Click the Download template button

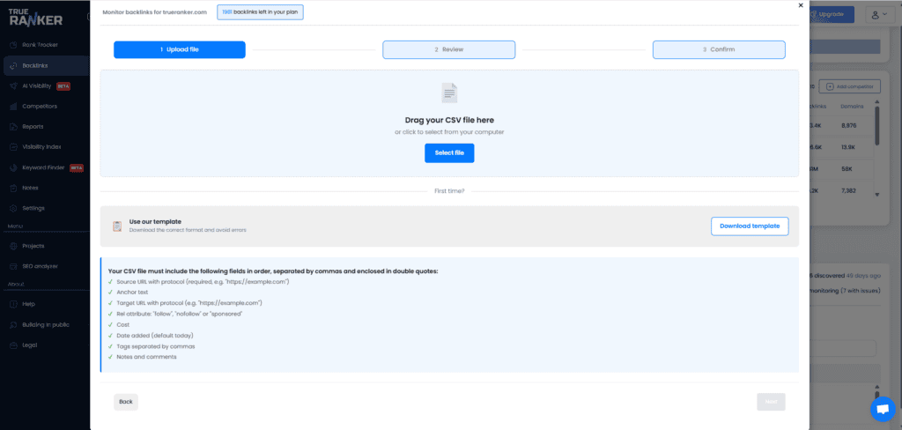click(x=749, y=226)
